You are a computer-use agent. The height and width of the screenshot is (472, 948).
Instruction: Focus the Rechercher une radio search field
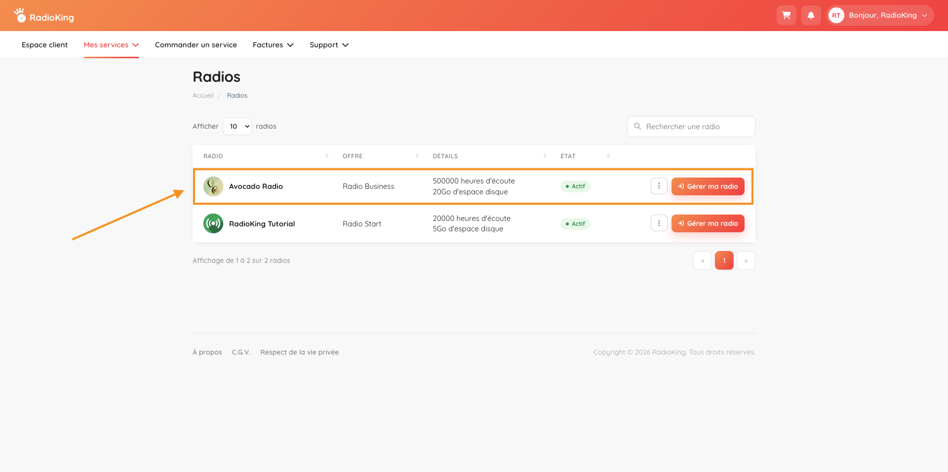(x=691, y=126)
